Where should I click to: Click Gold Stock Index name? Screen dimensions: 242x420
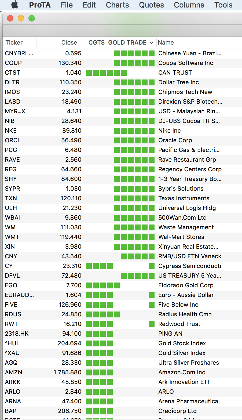[182, 343]
